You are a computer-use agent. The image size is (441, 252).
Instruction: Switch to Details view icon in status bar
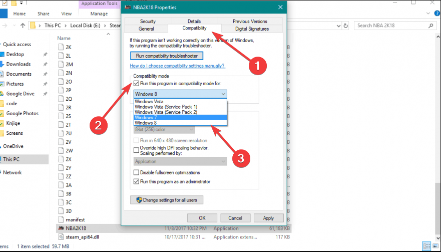pyautogui.click(x=426, y=246)
